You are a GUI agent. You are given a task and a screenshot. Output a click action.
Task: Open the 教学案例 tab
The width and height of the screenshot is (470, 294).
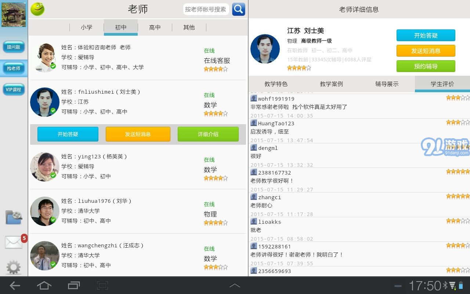click(332, 84)
